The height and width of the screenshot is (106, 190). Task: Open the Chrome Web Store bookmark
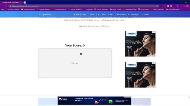coord(173,9)
